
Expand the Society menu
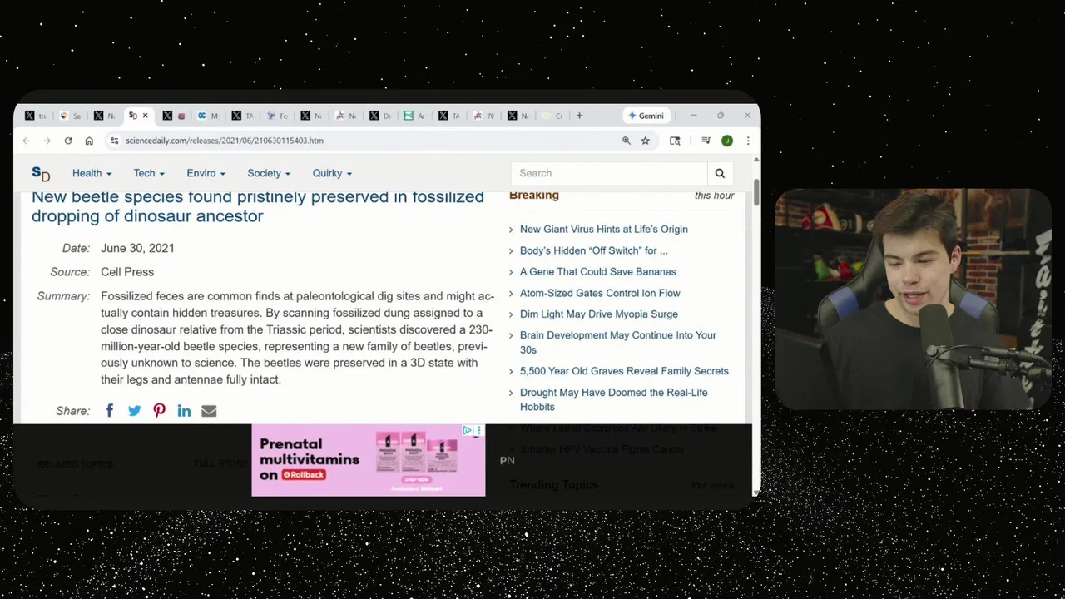269,173
